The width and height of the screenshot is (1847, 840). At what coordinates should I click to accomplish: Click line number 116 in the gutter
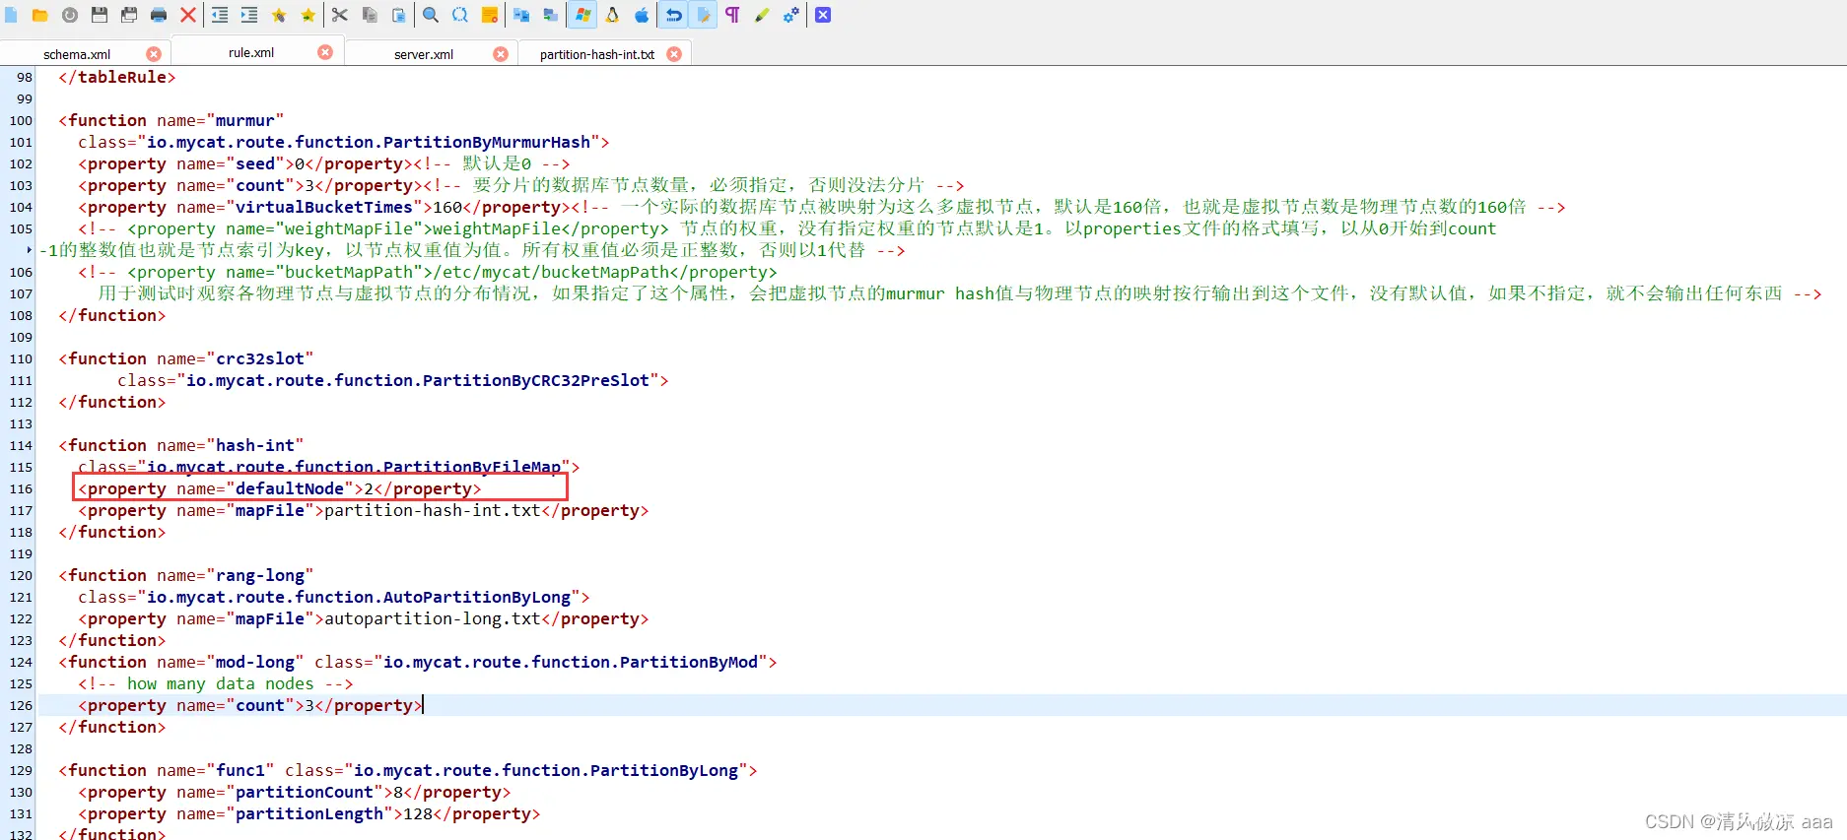[21, 488]
